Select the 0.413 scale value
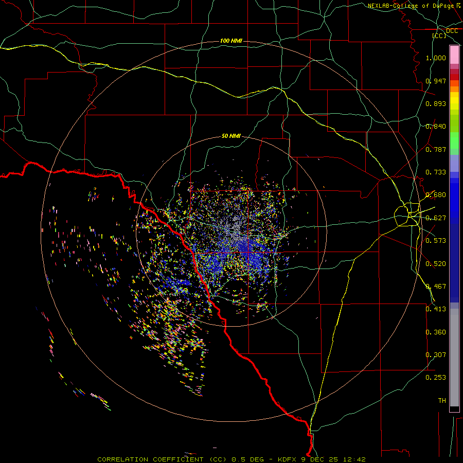 (436, 309)
